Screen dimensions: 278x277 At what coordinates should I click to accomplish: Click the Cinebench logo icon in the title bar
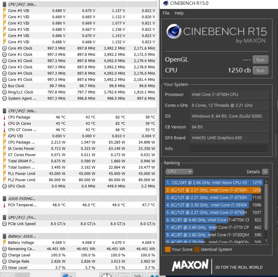coord(166,3)
